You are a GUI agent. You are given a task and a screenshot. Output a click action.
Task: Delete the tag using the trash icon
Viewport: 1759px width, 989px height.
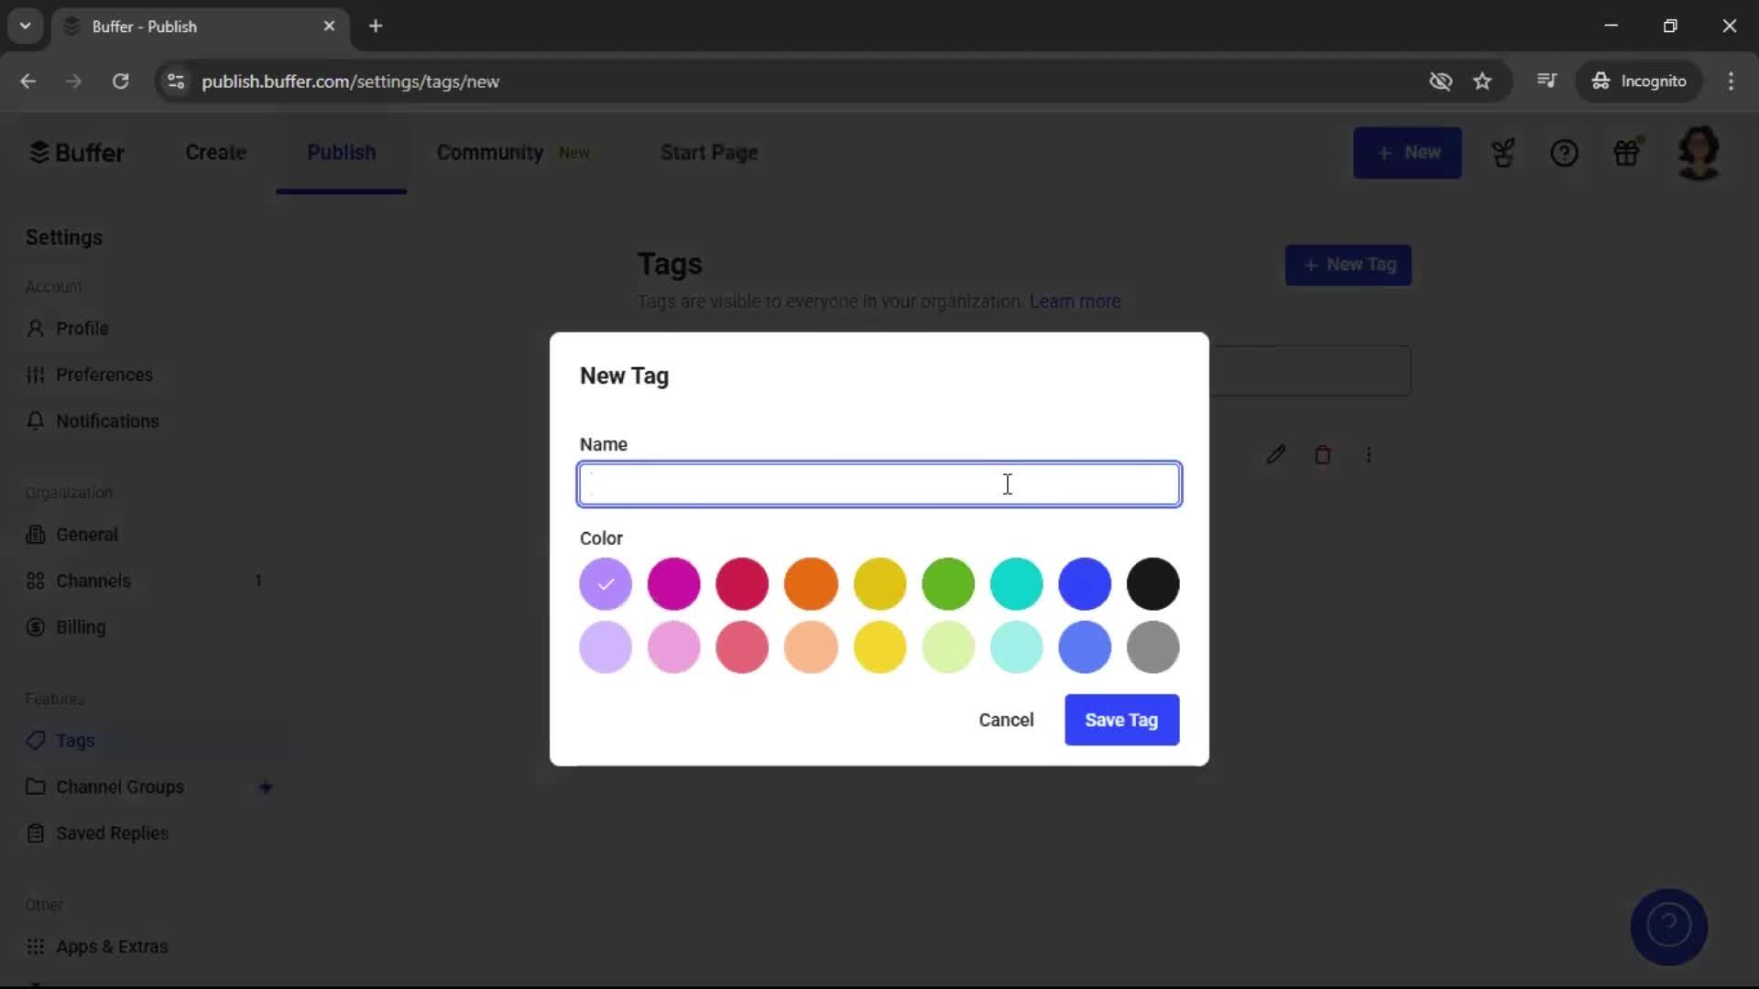[1323, 454]
